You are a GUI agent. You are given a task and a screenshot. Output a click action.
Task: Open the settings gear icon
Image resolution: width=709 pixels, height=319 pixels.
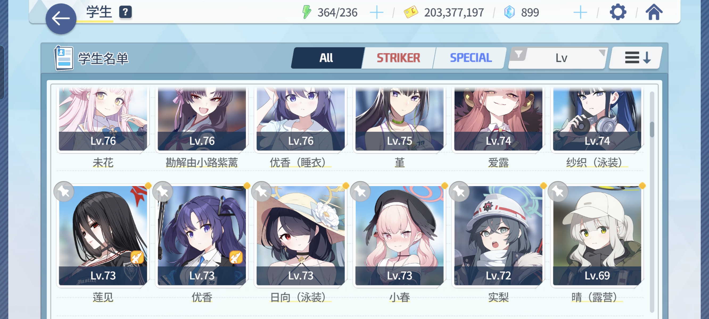coord(618,12)
